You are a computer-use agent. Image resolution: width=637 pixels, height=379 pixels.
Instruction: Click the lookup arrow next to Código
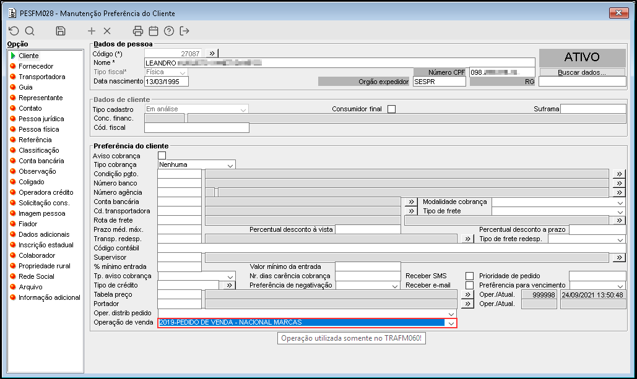(x=212, y=53)
